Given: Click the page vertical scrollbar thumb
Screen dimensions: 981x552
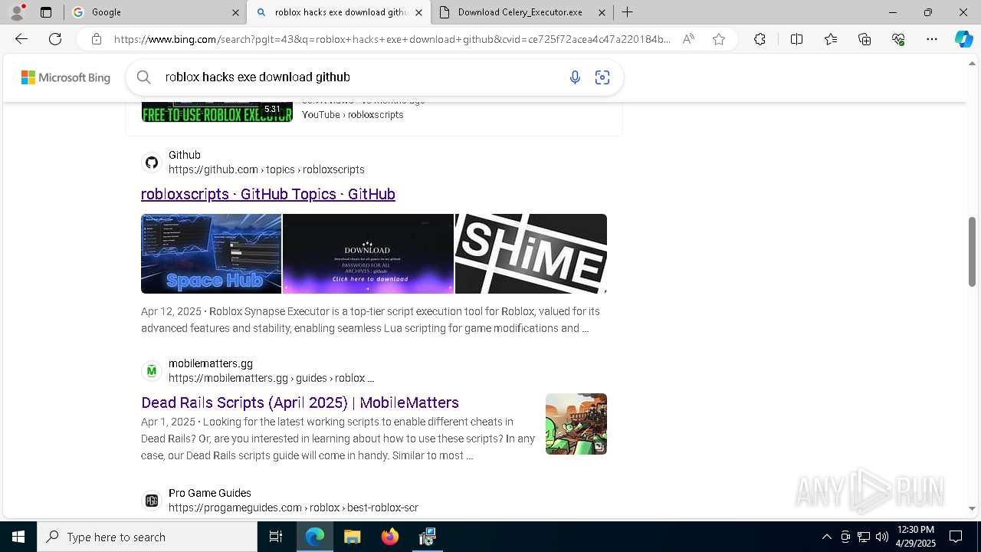Looking at the screenshot, I should click(x=973, y=251).
